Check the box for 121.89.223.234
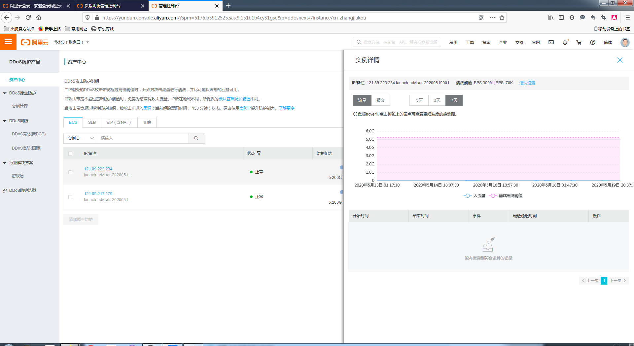Screen dimensions: 634x346 click(x=70, y=172)
